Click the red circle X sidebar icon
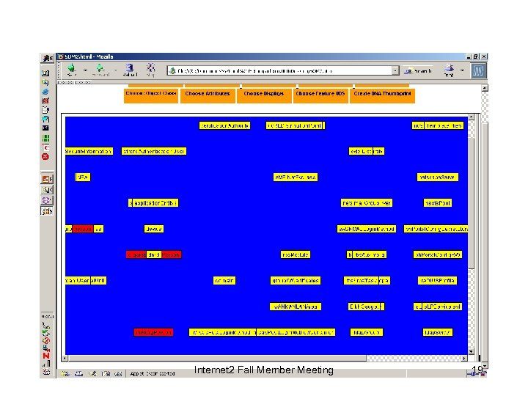 point(45,157)
